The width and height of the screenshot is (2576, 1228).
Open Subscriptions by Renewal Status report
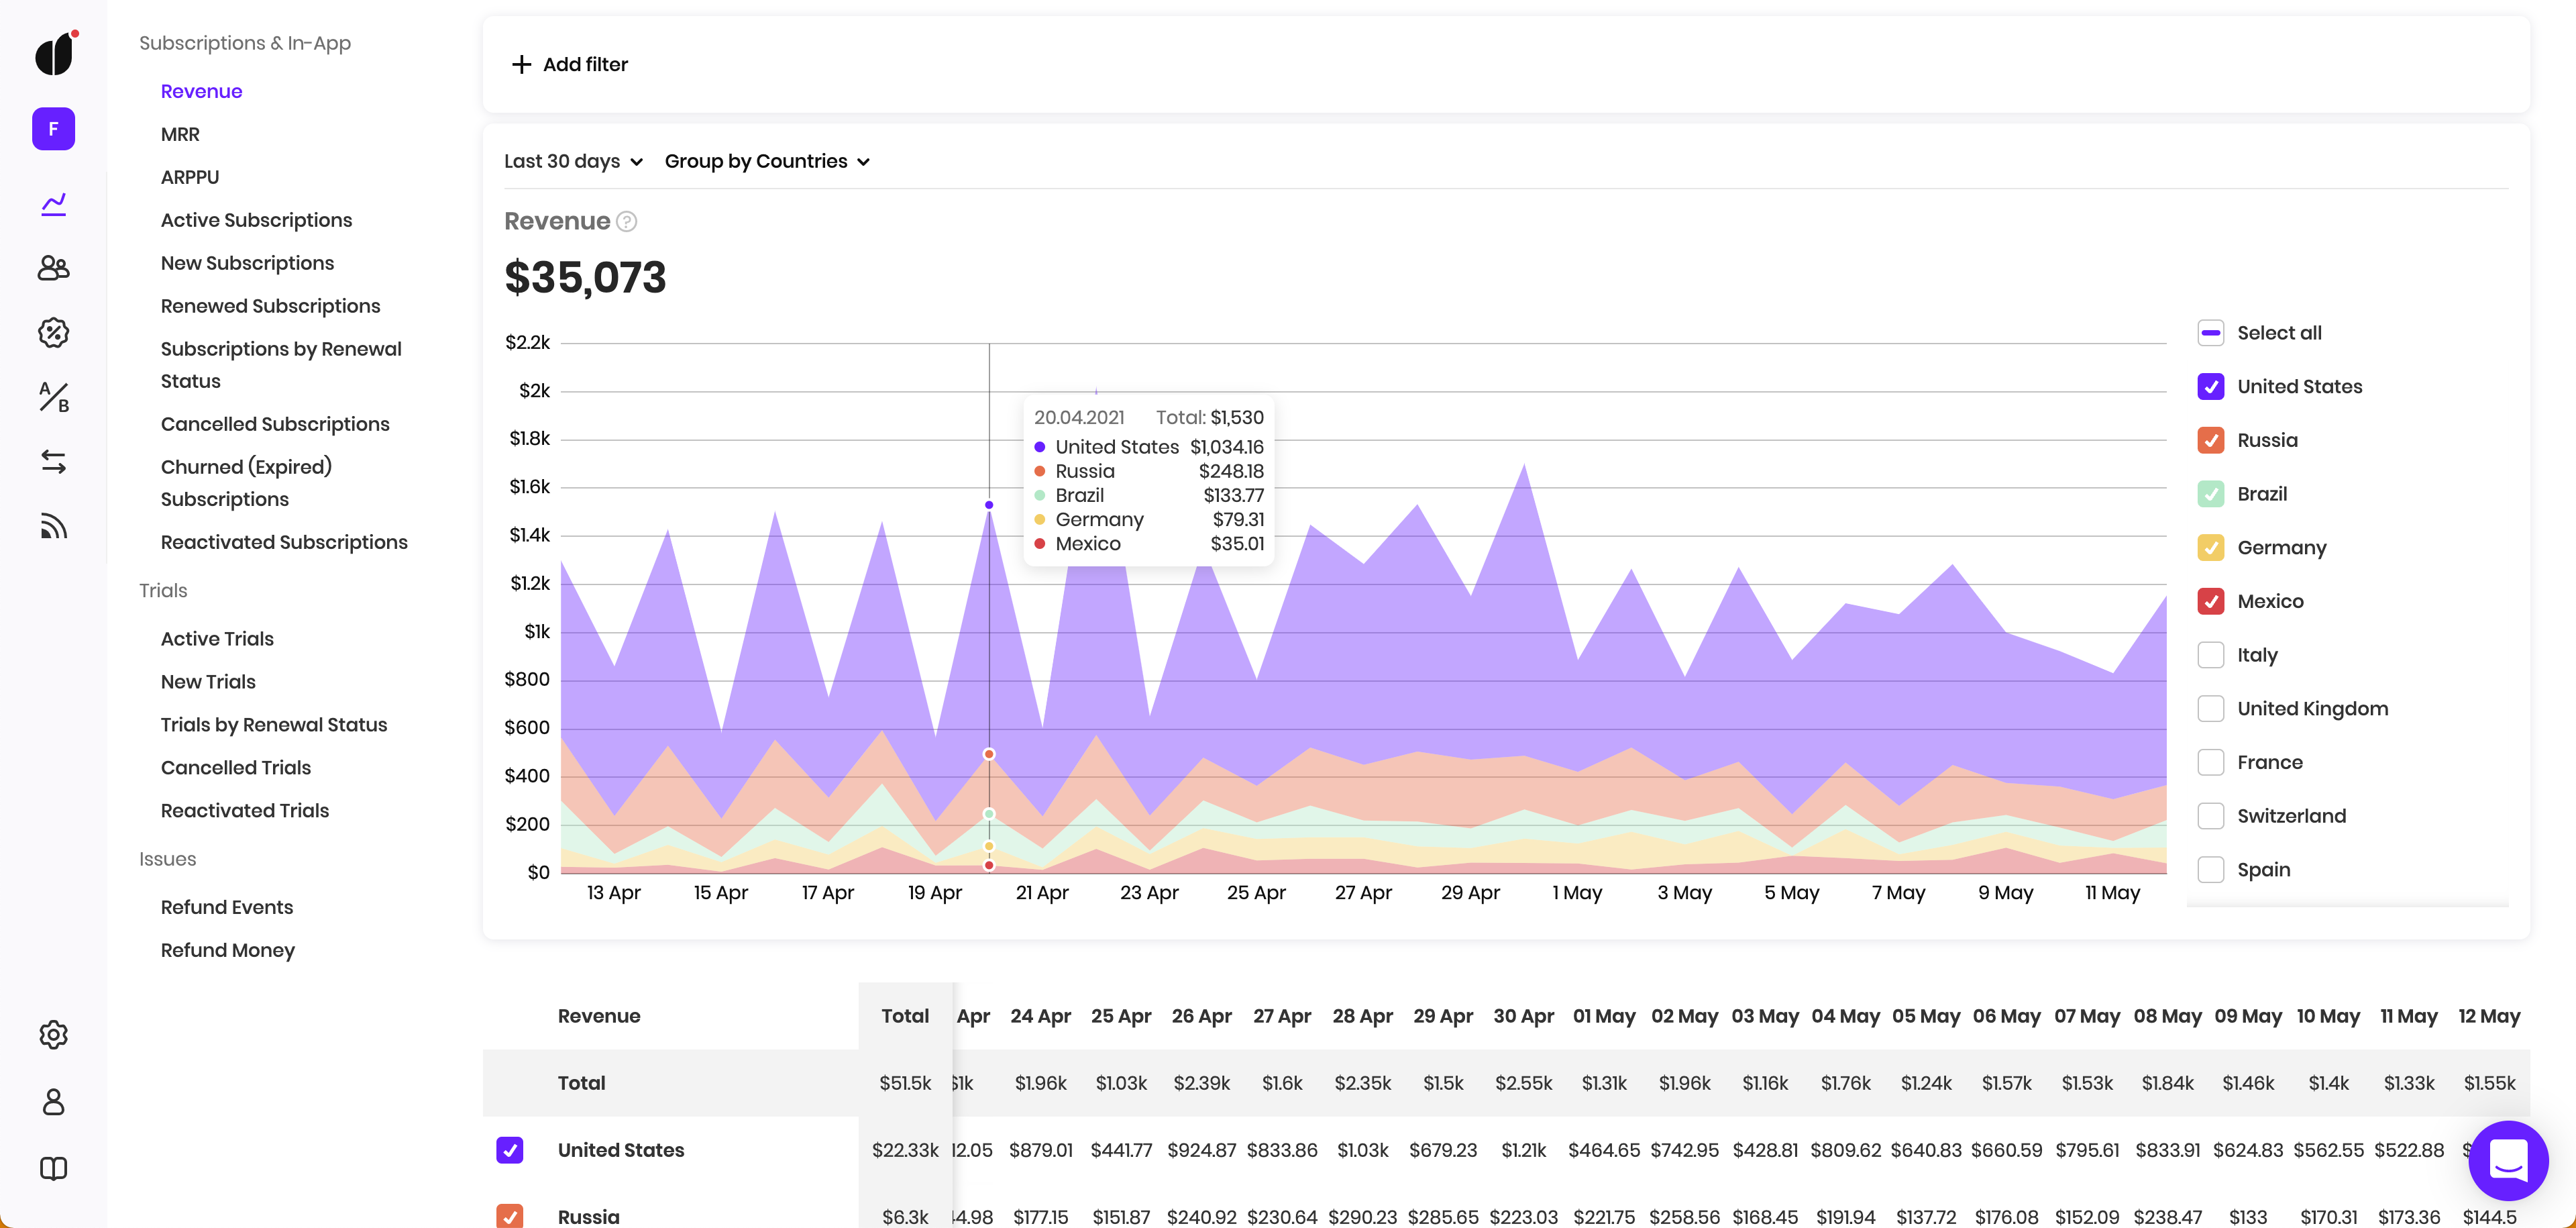(281, 365)
